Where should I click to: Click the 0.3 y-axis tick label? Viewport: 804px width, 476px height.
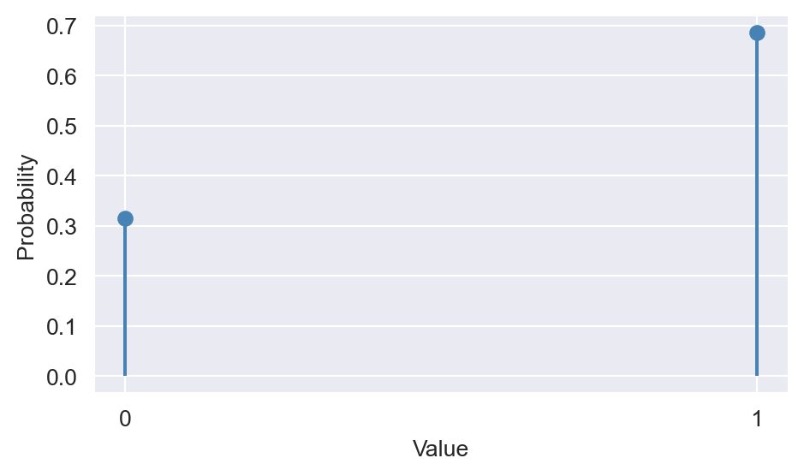[62, 227]
